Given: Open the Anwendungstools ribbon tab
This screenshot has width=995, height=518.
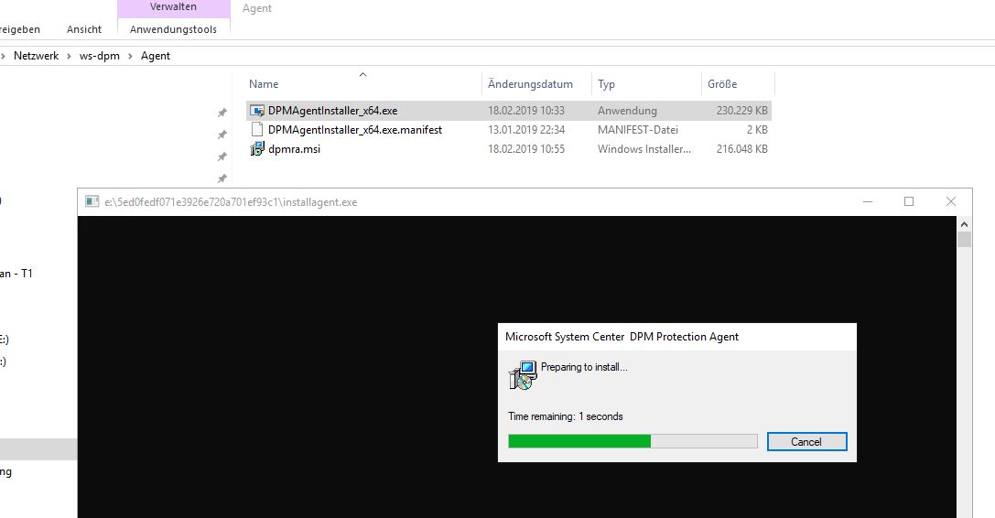Looking at the screenshot, I should click(173, 29).
